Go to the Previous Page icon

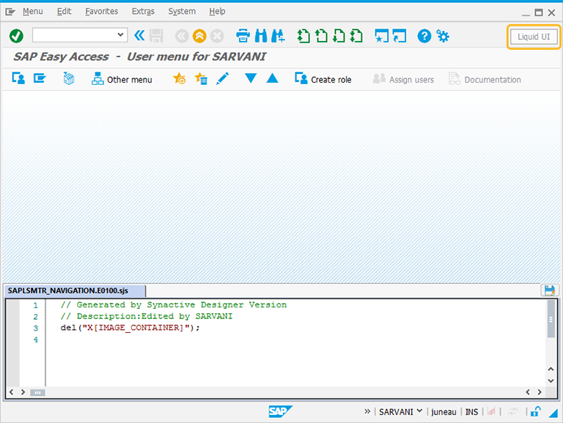click(x=321, y=36)
